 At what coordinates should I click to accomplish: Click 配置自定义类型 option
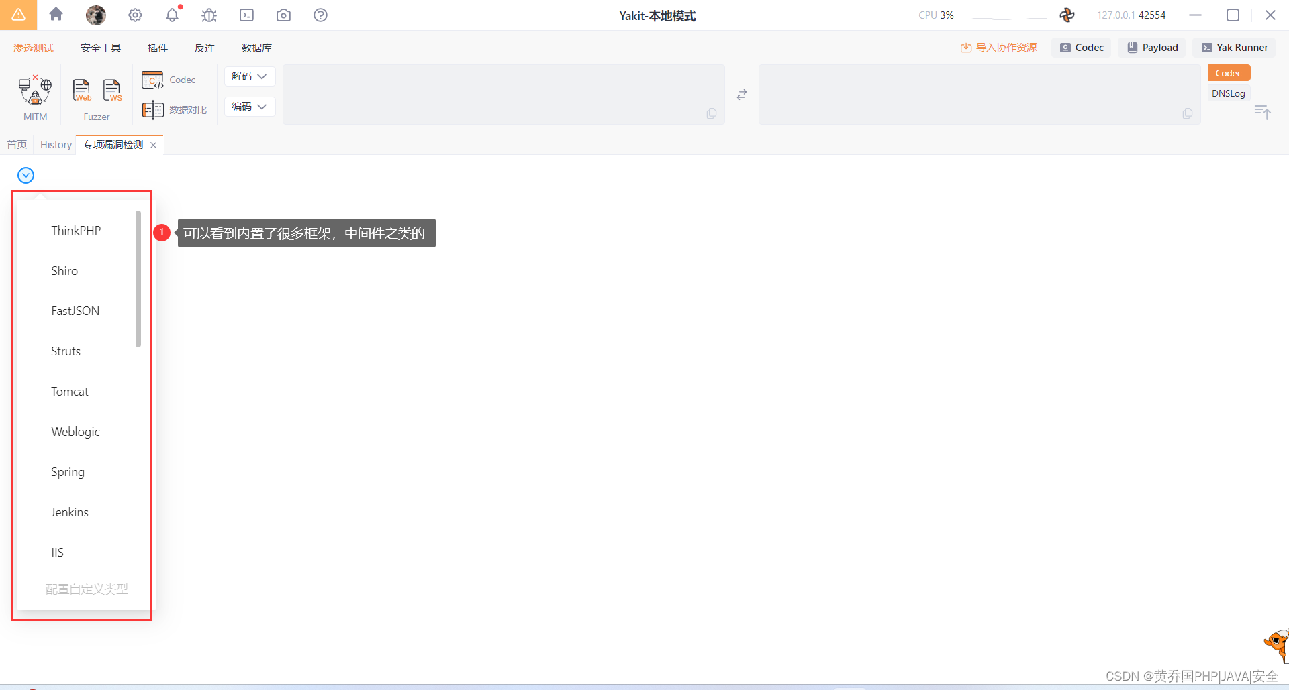[87, 589]
